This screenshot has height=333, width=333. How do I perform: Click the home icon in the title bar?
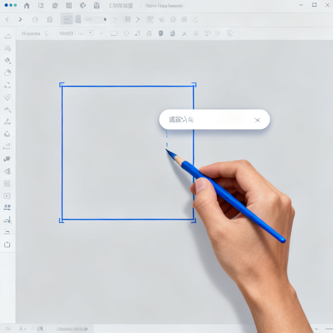click(x=27, y=6)
